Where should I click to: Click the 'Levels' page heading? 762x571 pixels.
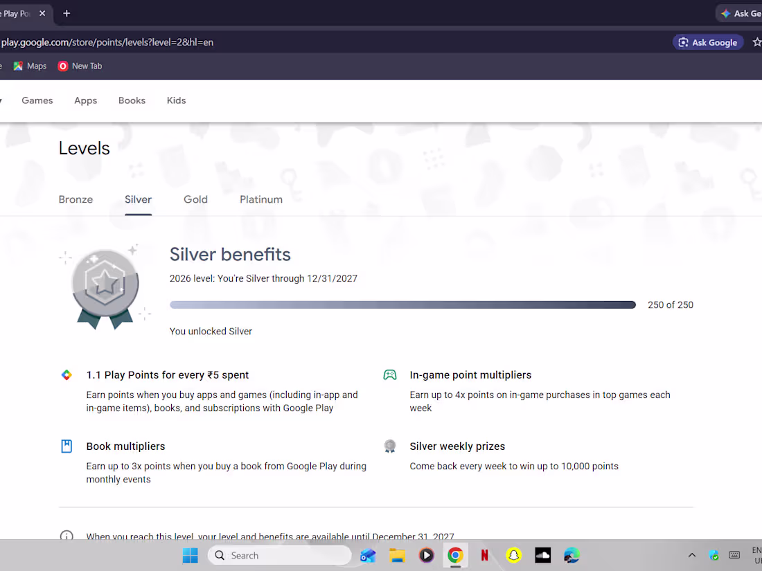point(84,148)
